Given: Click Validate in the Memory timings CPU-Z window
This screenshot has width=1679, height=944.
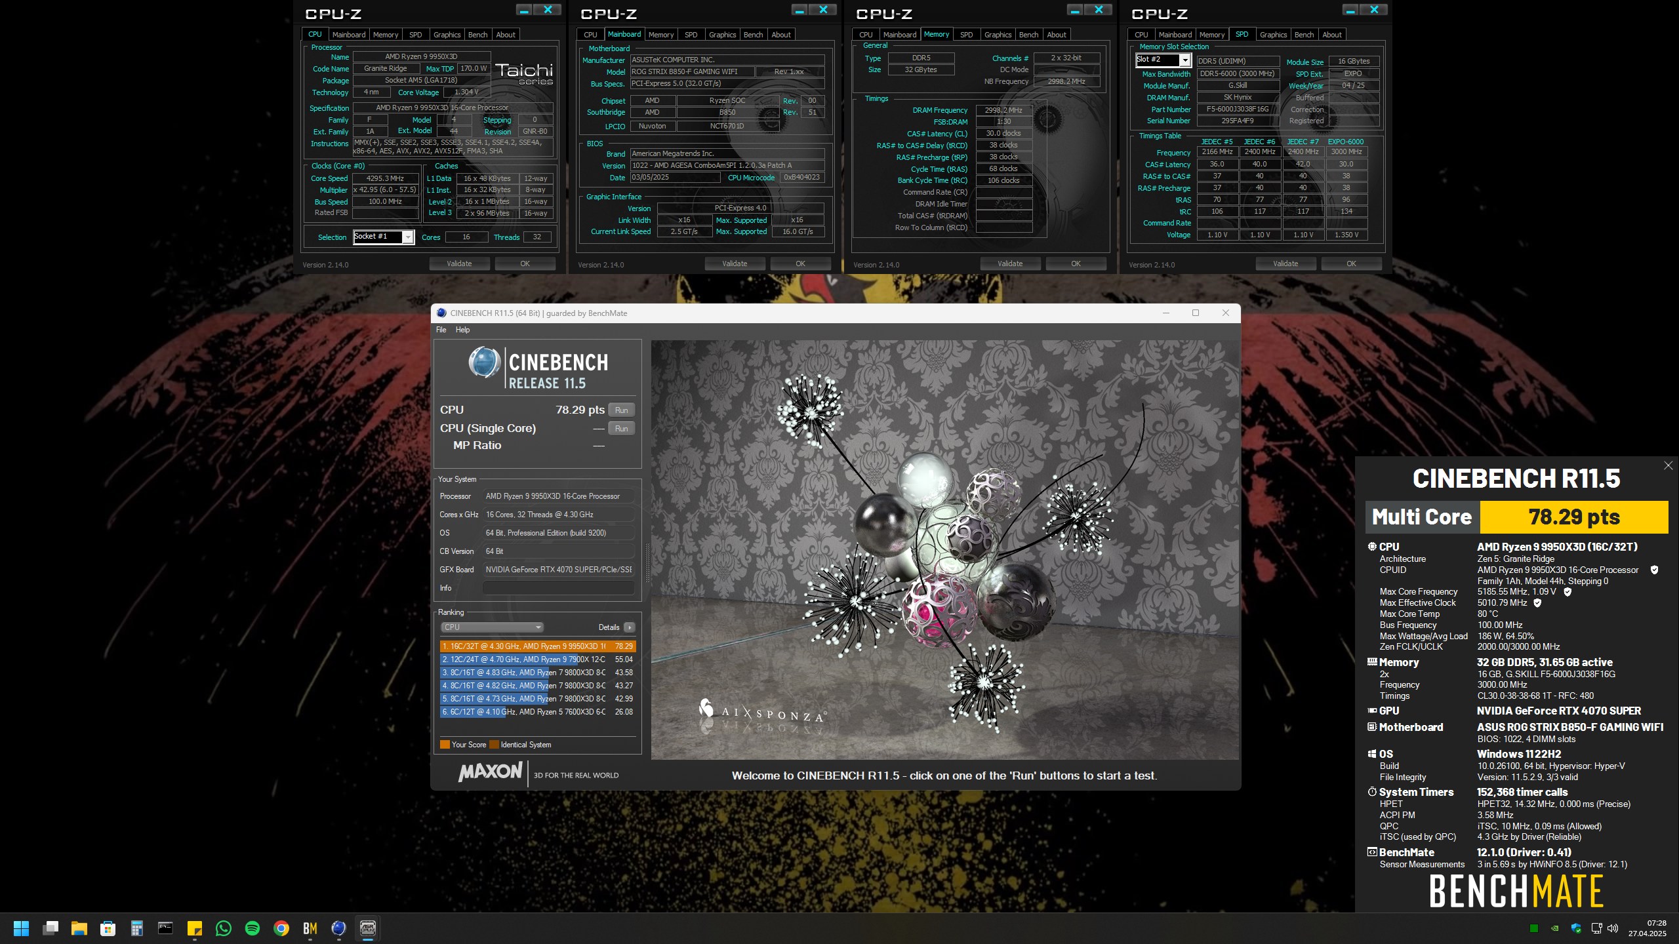Looking at the screenshot, I should coord(1010,264).
